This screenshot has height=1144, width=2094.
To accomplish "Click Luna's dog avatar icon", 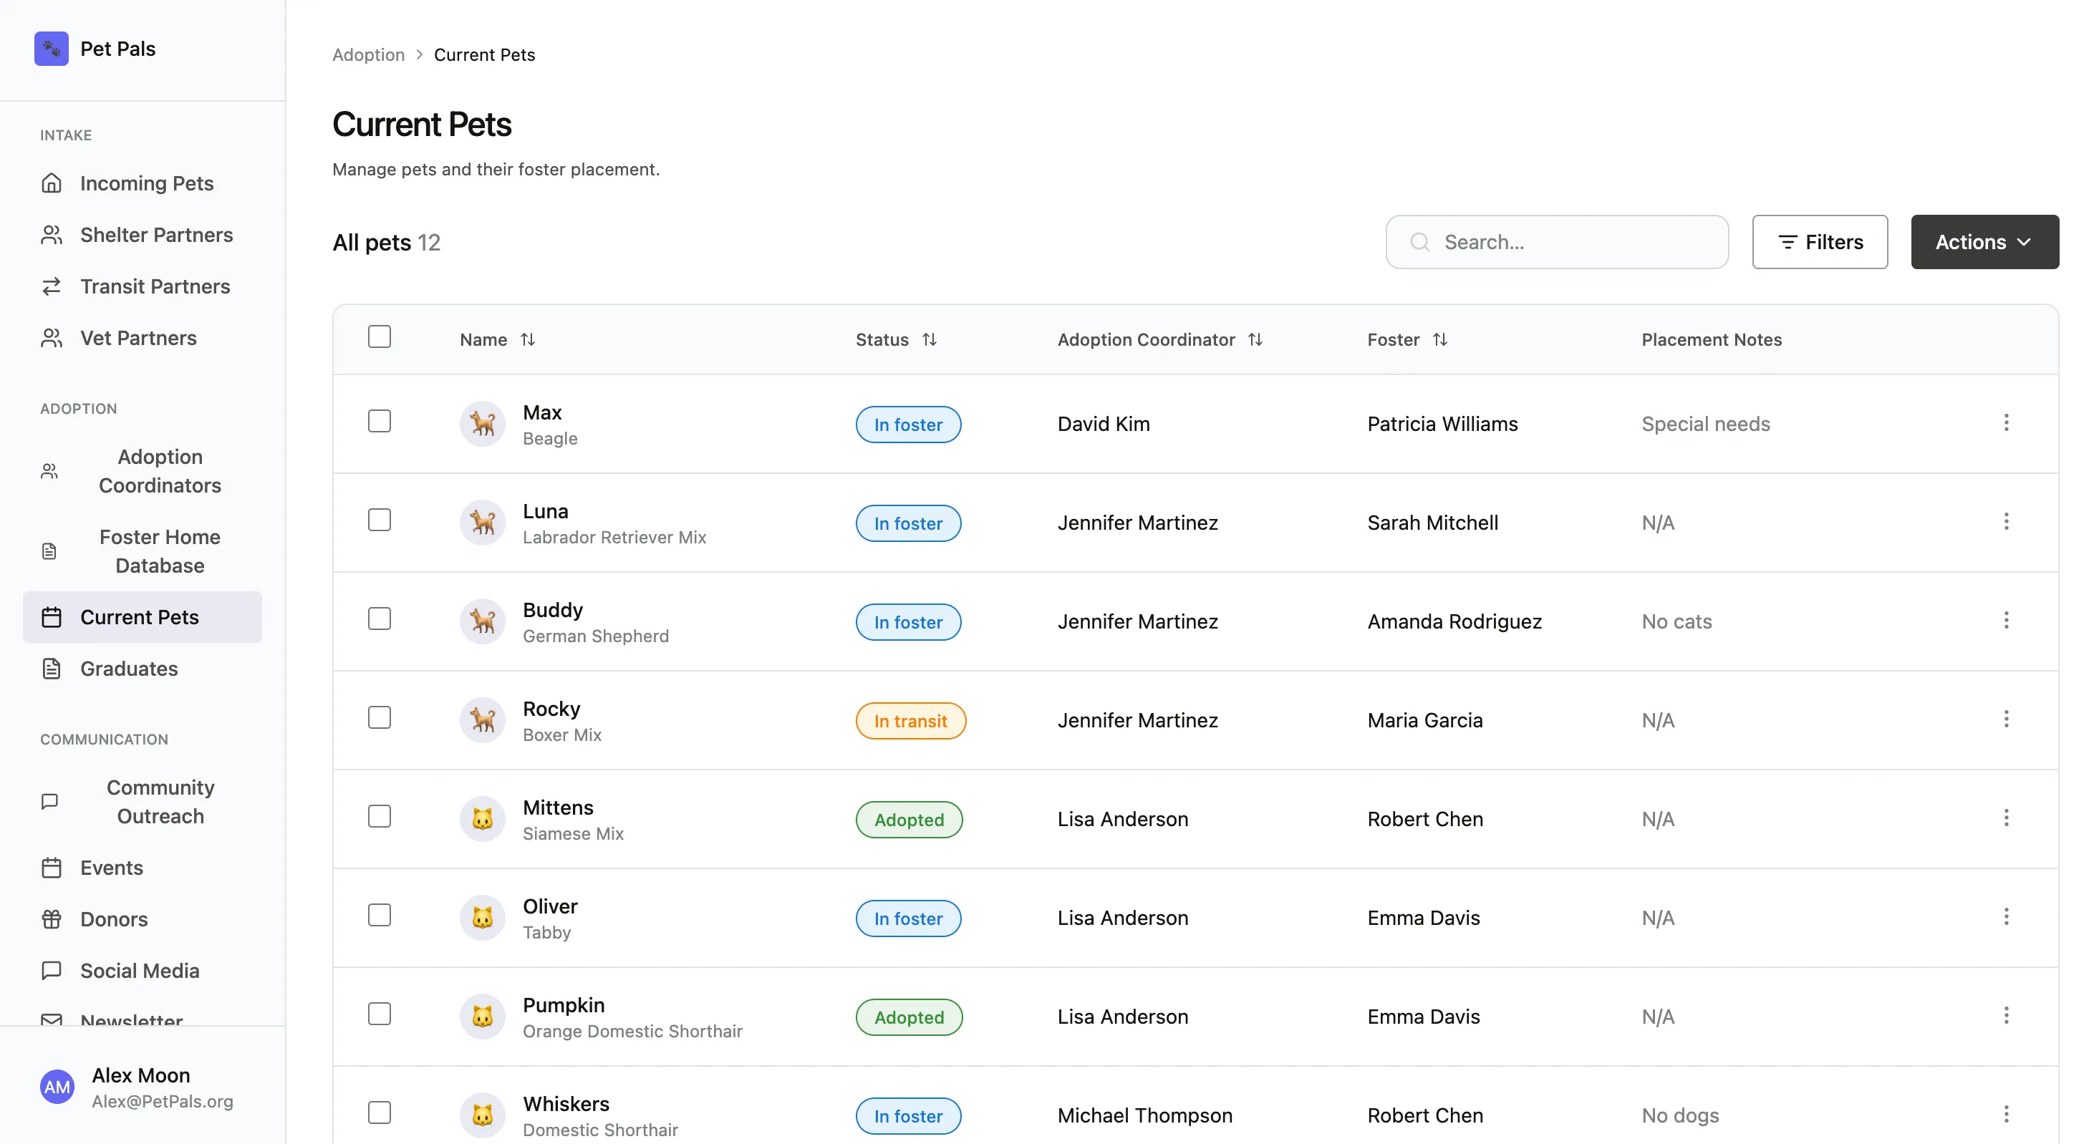I will (x=483, y=523).
